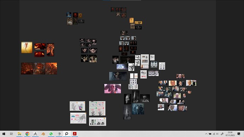Select the blue ornate mask image

[x=138, y=109]
